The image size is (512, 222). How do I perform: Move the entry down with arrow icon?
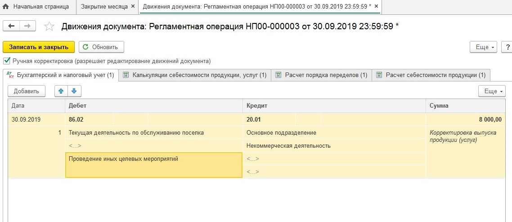(74, 91)
